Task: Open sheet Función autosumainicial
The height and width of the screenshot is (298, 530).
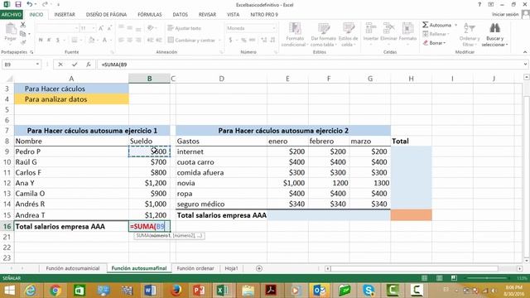Action: tap(73, 268)
